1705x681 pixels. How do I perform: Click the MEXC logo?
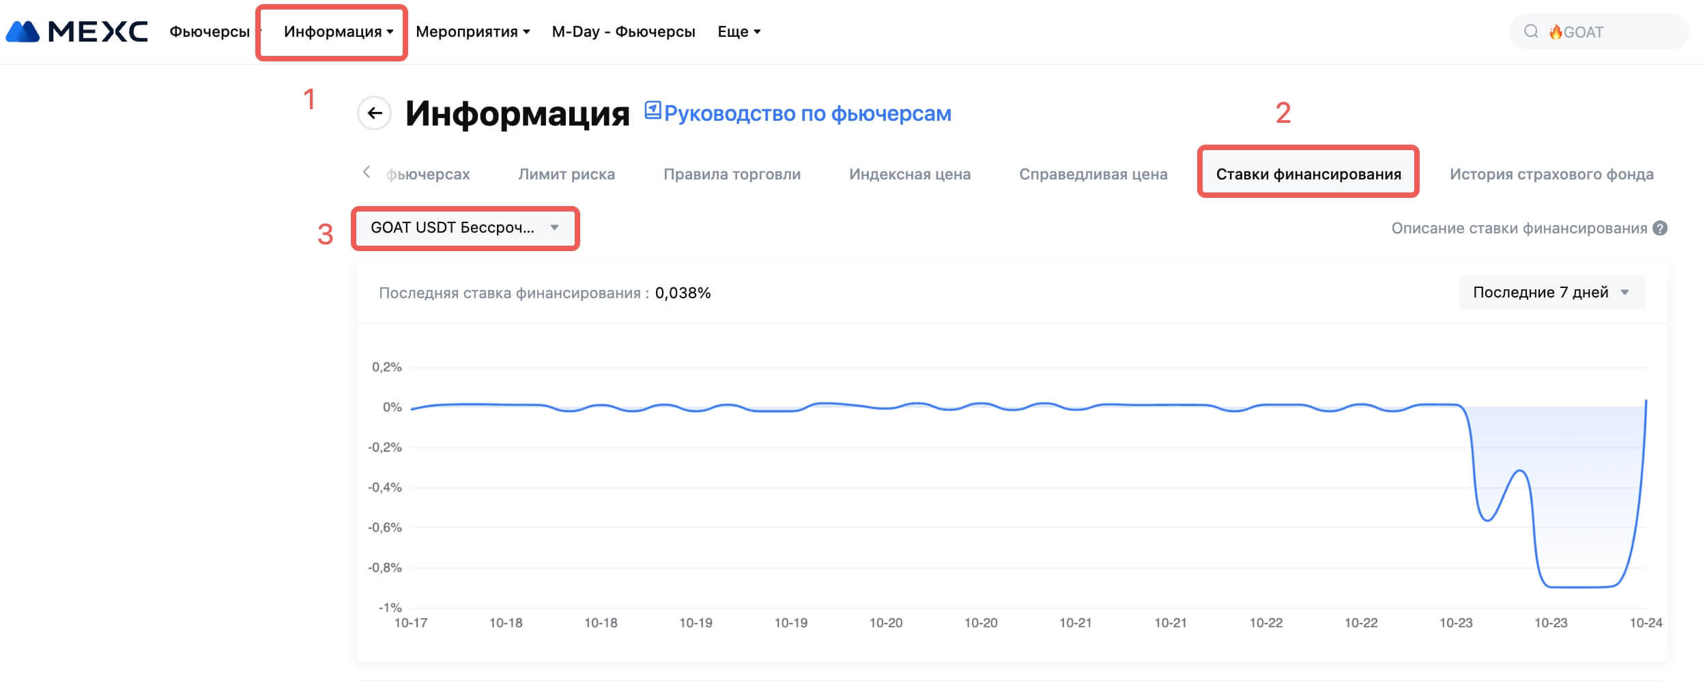click(76, 31)
